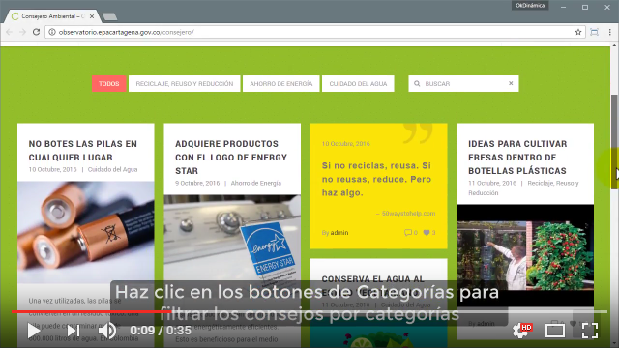
Task: Click the BUSCAR search field
Action: point(463,84)
